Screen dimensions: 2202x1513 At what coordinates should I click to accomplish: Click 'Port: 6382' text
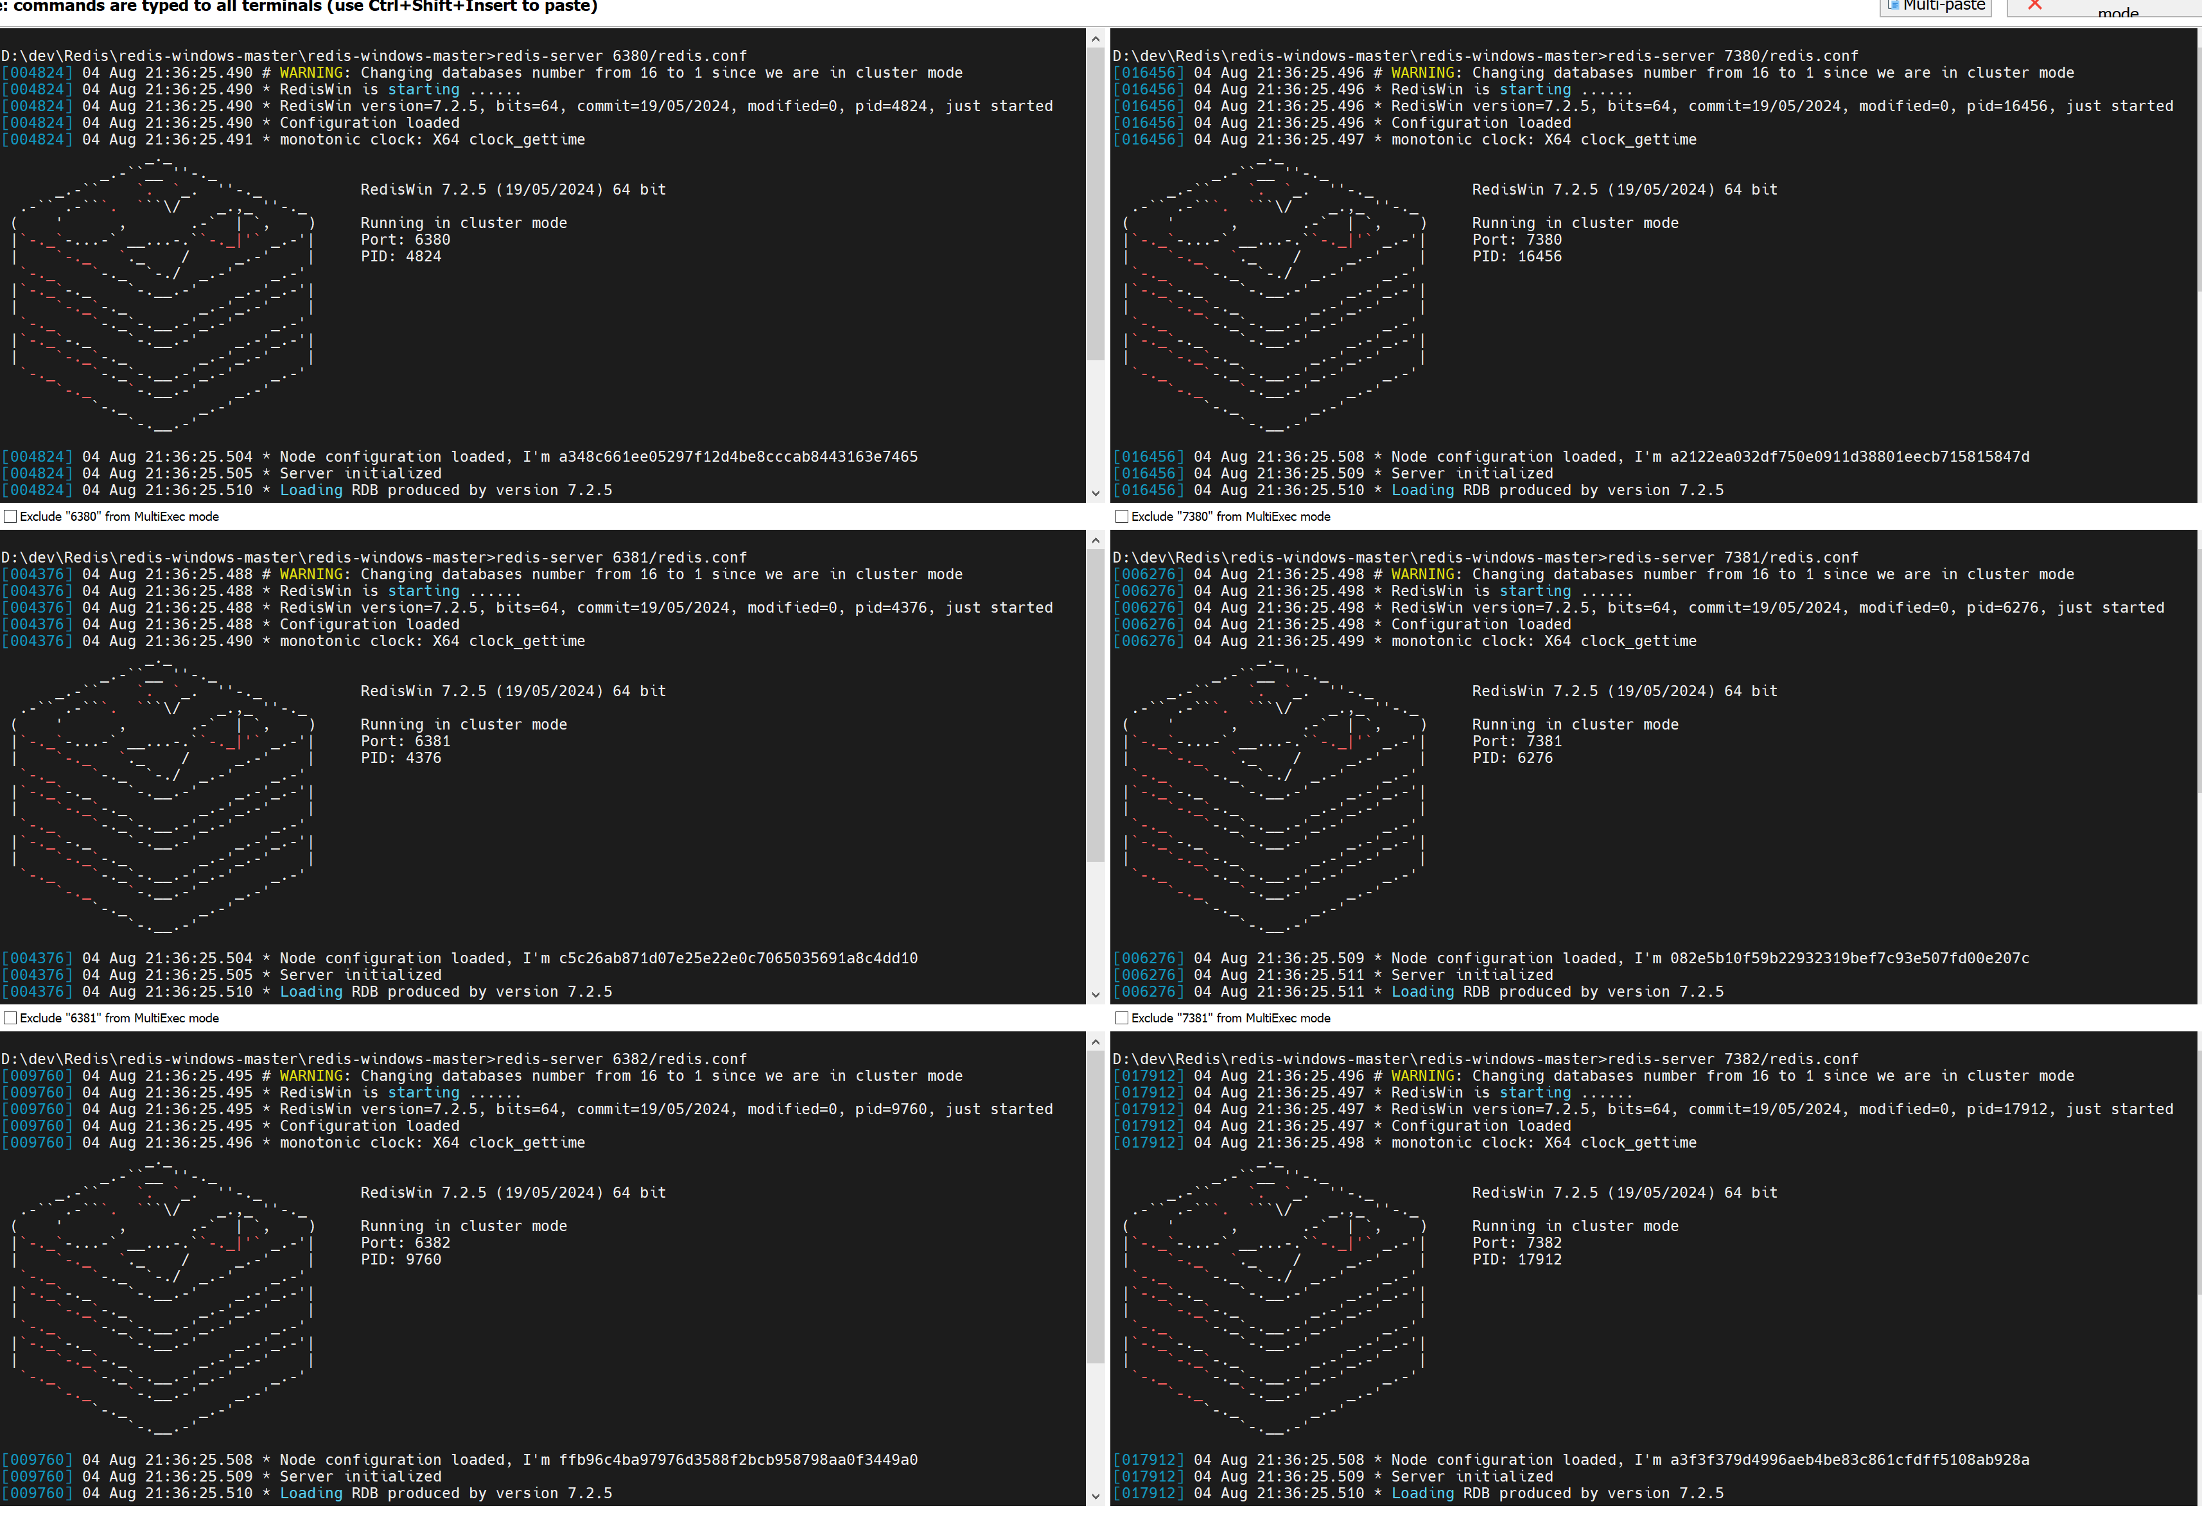click(x=406, y=1243)
